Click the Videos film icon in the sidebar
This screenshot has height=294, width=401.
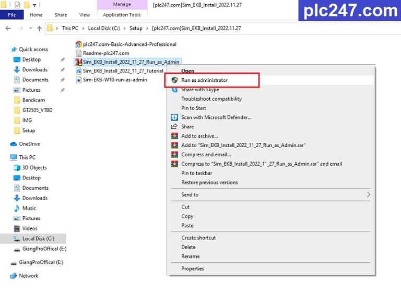pos(17,228)
